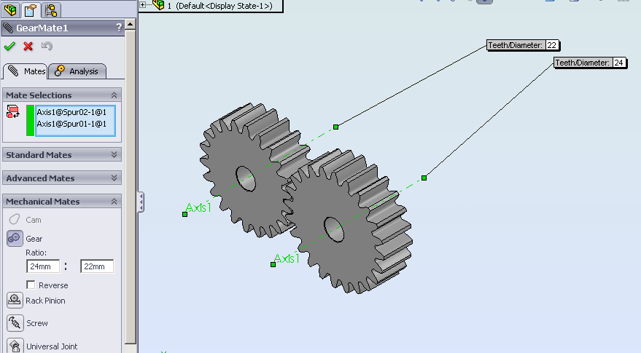Enable the Reverse checkbox

31,285
